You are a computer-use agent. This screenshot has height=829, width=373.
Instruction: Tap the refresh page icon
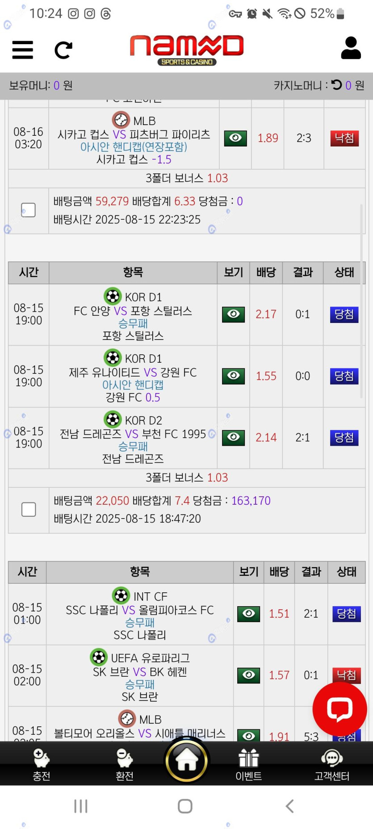point(63,50)
